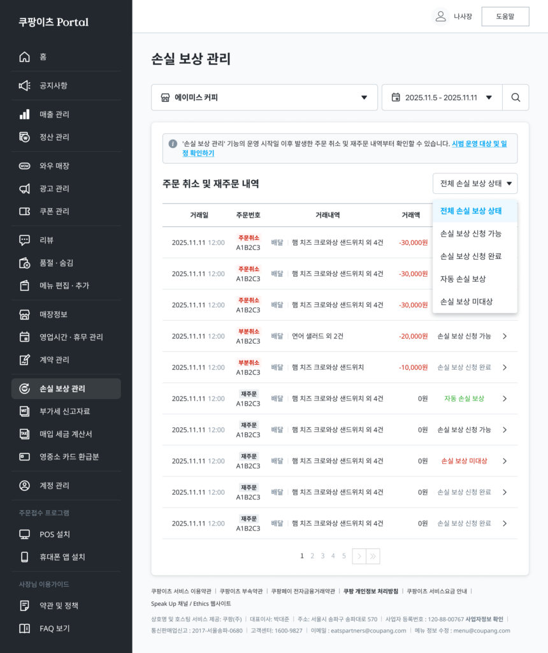548x653 pixels.
Task: Open the 쿠팡 개인정보 처리방침 footer link
Action: [x=370, y=591]
